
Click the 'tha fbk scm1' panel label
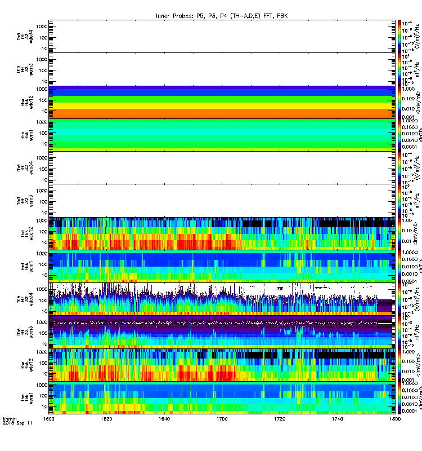click(x=27, y=135)
